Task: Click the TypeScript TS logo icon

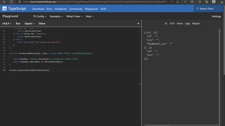Action: tap(5, 8)
